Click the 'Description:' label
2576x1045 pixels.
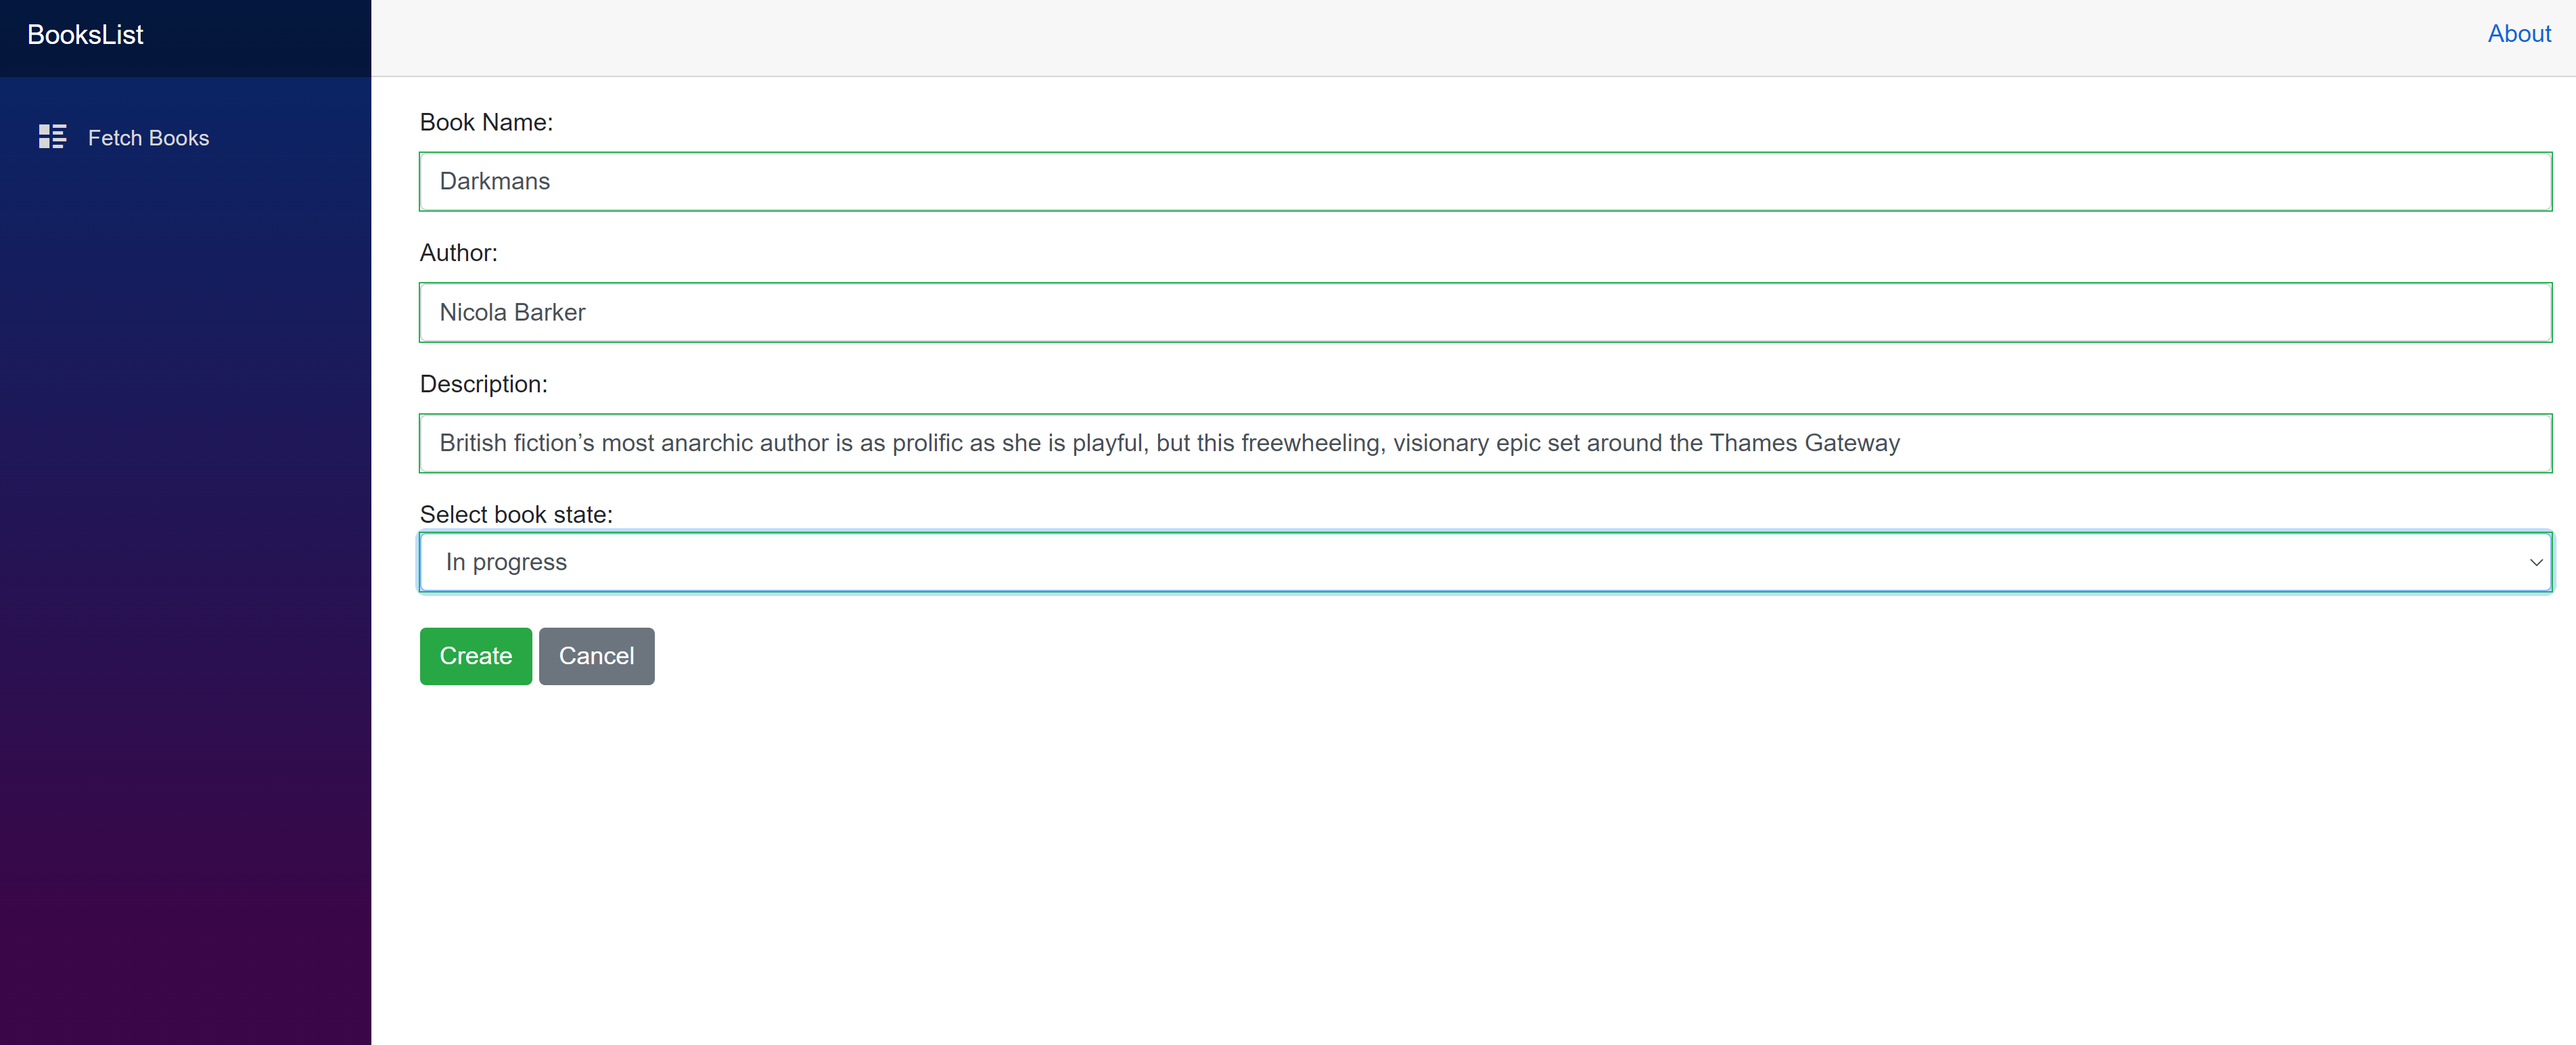click(x=483, y=384)
